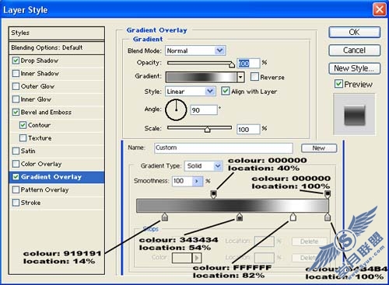
Task: Uncheck Align with Layer
Action: pyautogui.click(x=226, y=91)
